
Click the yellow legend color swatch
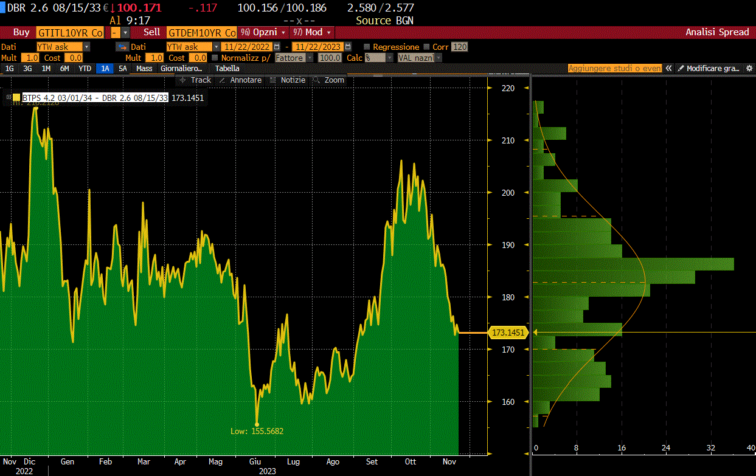pos(17,97)
